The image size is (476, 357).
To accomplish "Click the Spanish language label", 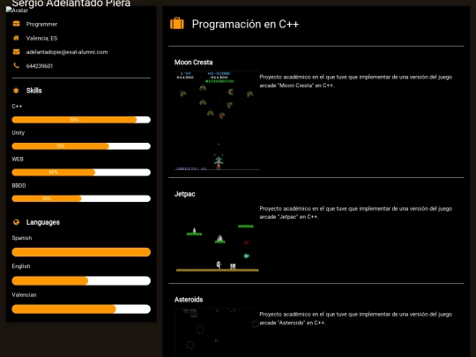I will tap(22, 238).
